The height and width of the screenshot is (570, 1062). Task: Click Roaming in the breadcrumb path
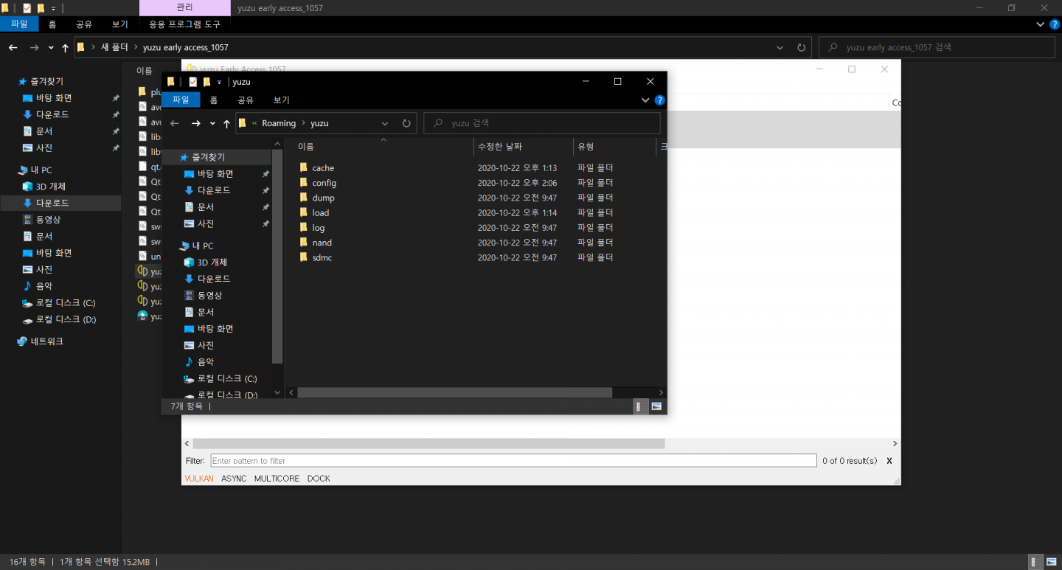pyautogui.click(x=279, y=123)
